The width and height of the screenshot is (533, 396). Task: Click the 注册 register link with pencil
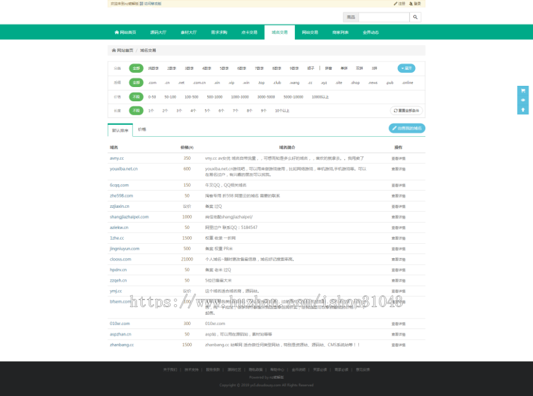coord(399,4)
